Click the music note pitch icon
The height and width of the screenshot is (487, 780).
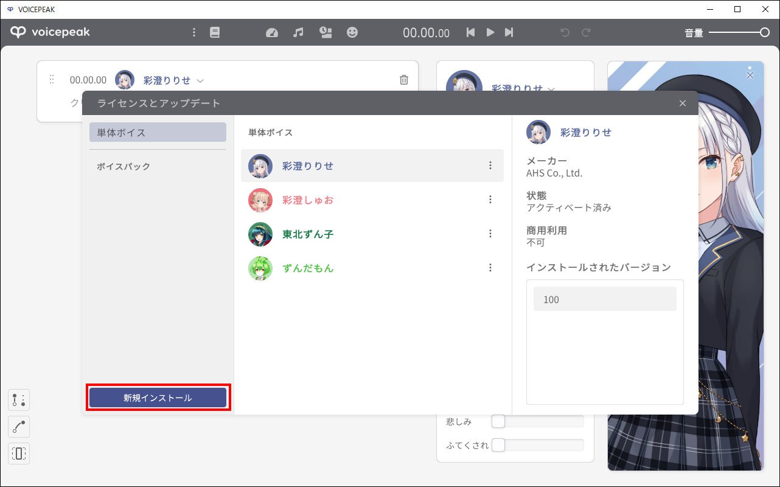(x=298, y=32)
